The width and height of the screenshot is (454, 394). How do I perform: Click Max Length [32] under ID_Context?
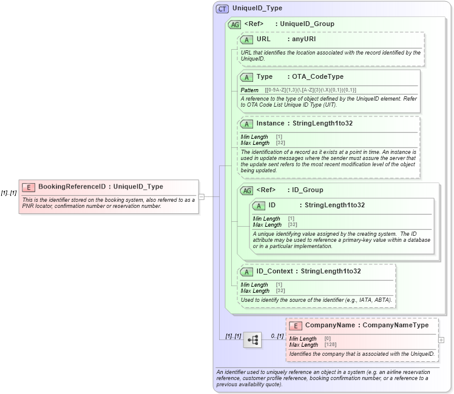click(263, 291)
